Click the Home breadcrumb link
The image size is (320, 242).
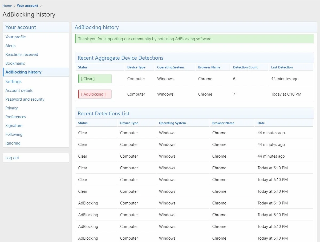7,6
